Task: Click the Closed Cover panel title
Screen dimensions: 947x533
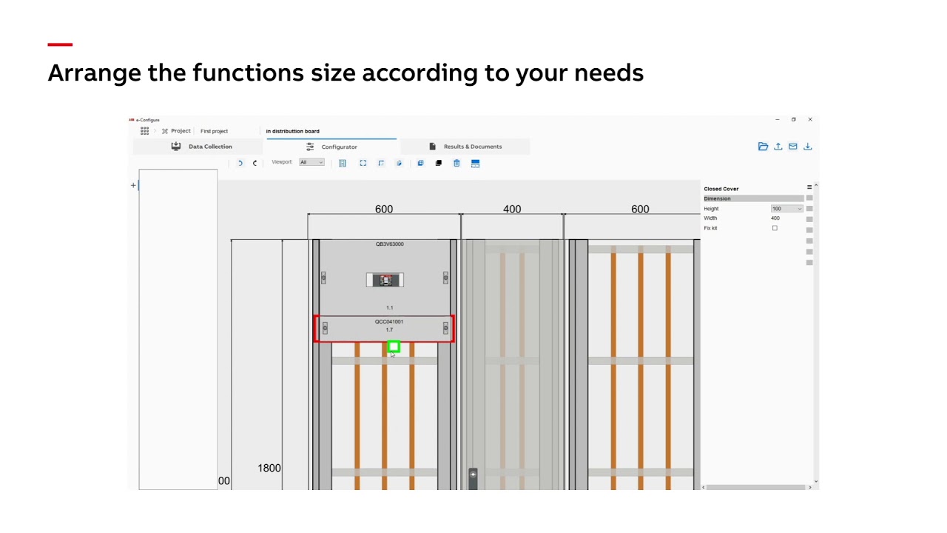Action: tap(721, 189)
